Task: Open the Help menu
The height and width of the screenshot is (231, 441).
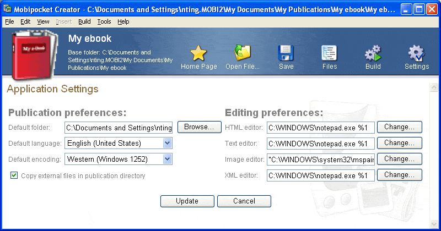Action: (123, 21)
